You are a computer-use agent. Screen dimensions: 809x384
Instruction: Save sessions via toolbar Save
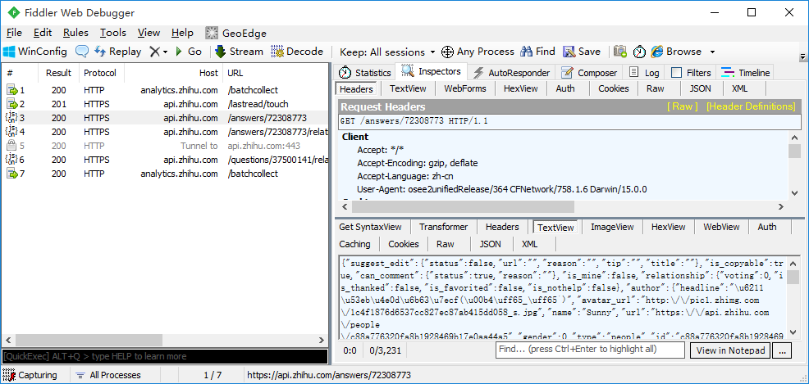582,52
